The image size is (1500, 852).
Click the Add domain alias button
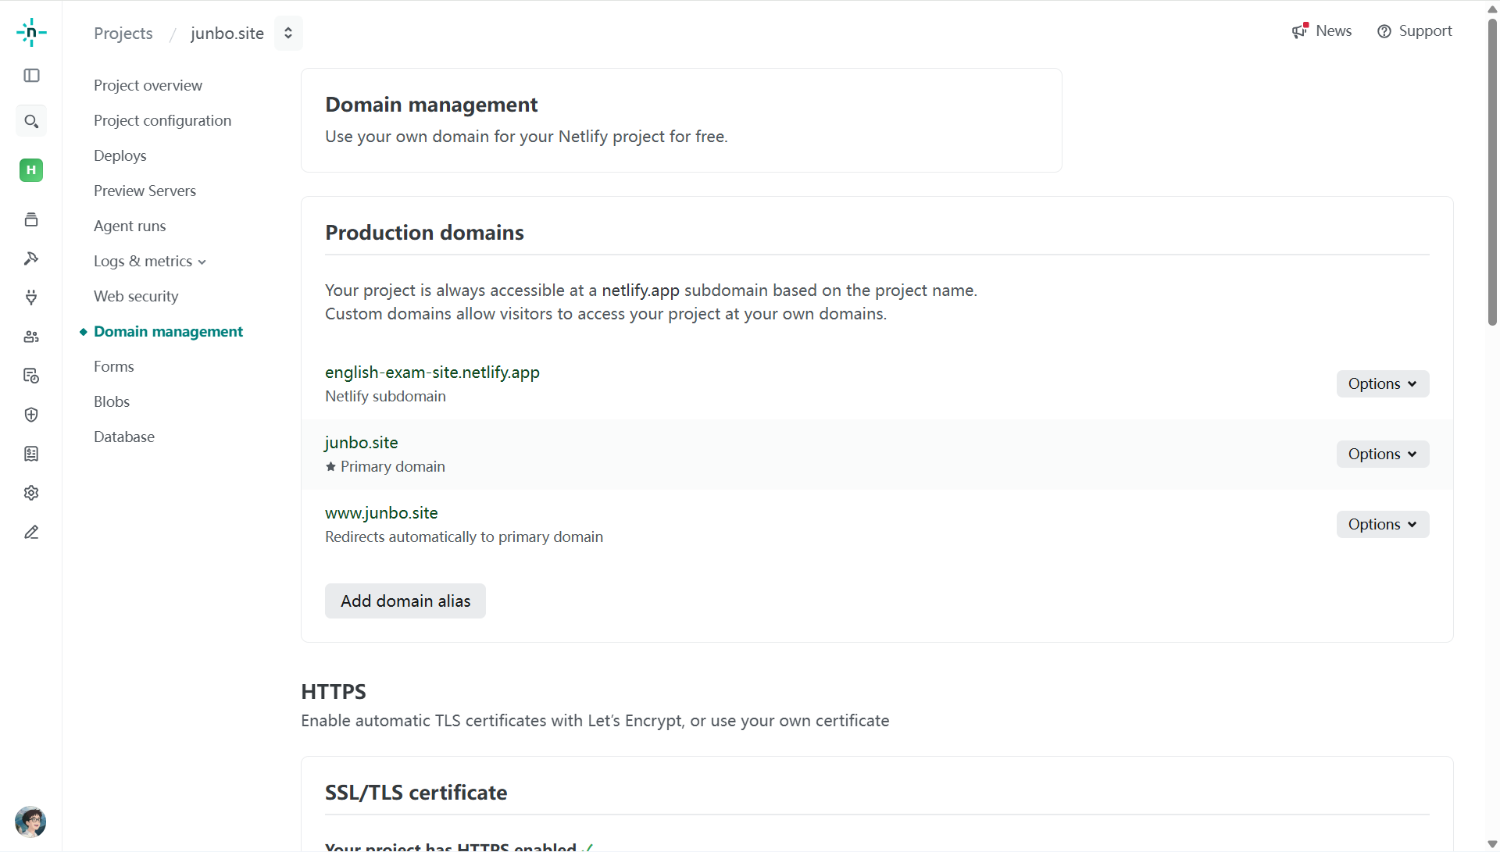[x=405, y=601]
